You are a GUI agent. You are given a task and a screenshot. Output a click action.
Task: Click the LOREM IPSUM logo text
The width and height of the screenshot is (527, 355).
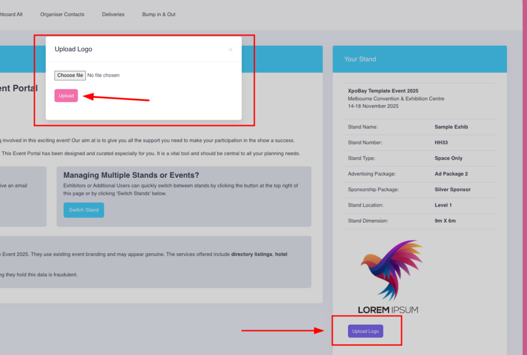click(388, 310)
